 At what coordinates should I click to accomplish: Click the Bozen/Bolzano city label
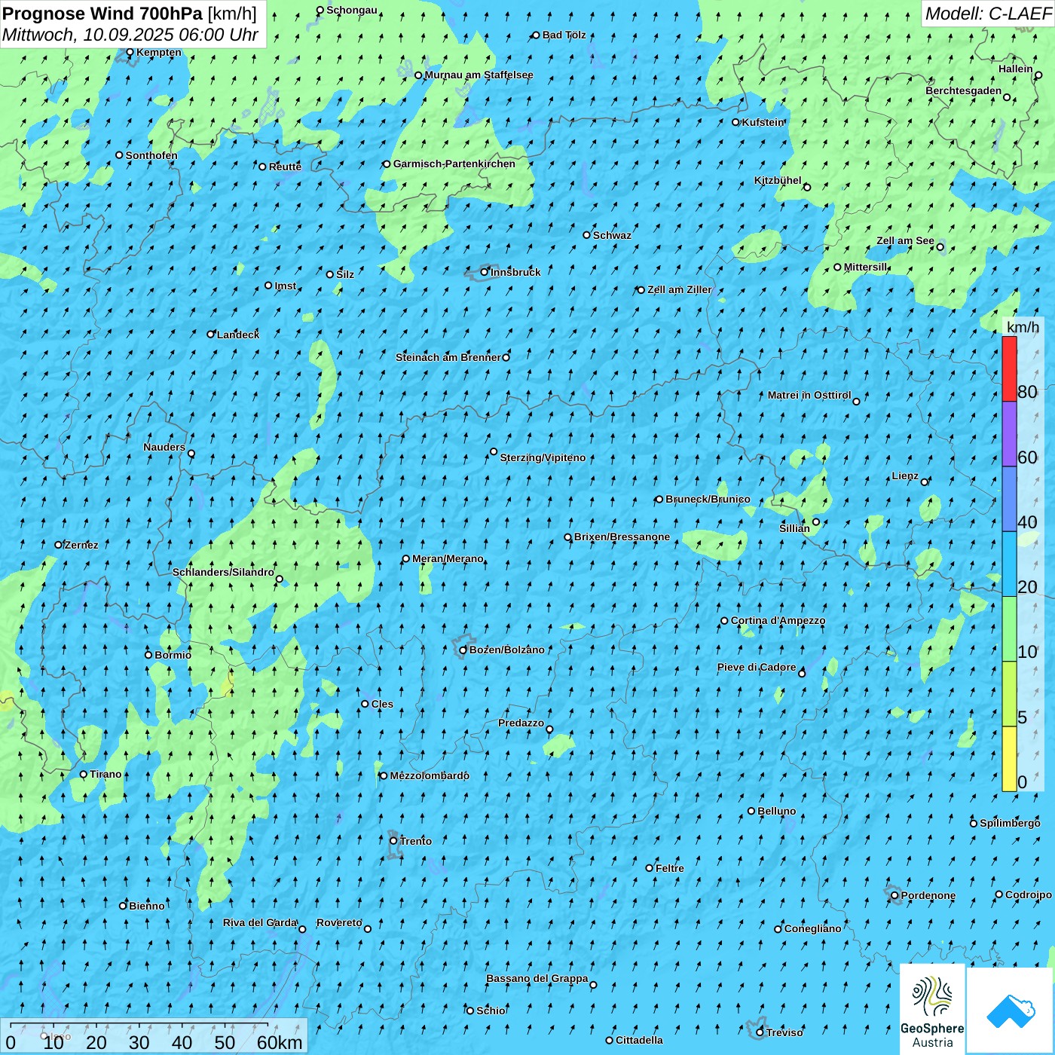click(x=506, y=650)
